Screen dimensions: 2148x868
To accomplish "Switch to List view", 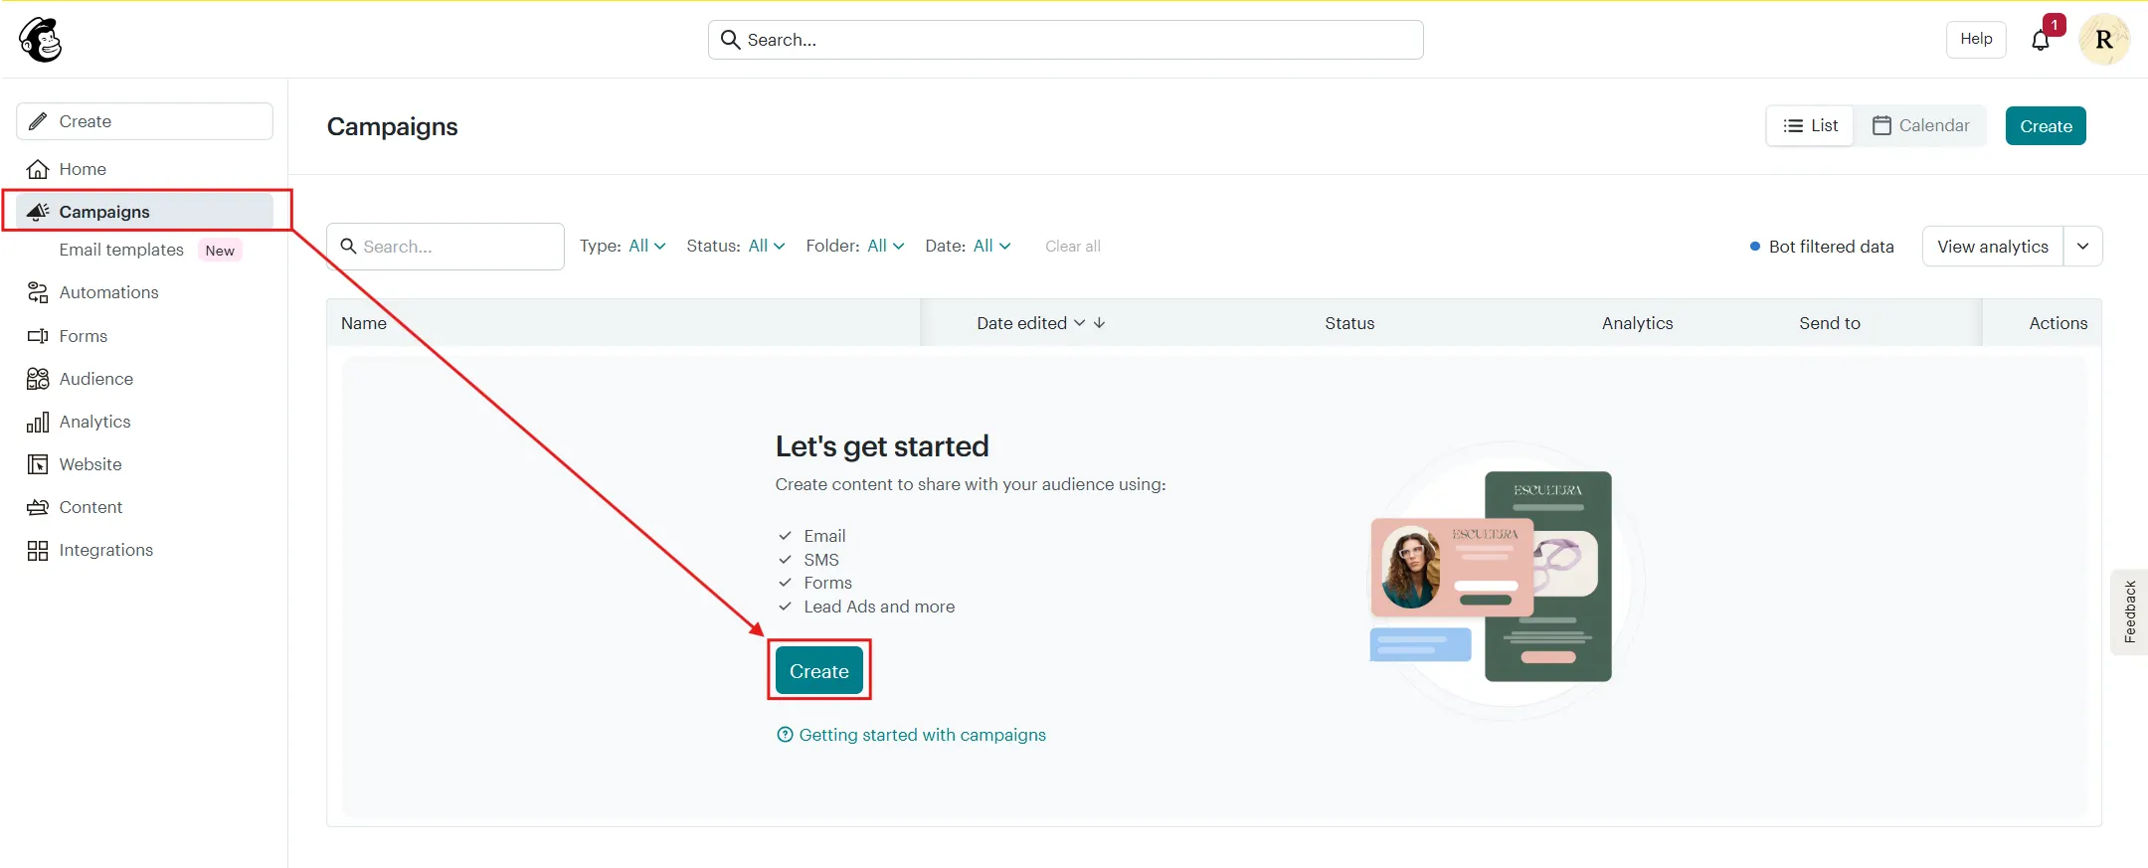I will [x=1811, y=125].
